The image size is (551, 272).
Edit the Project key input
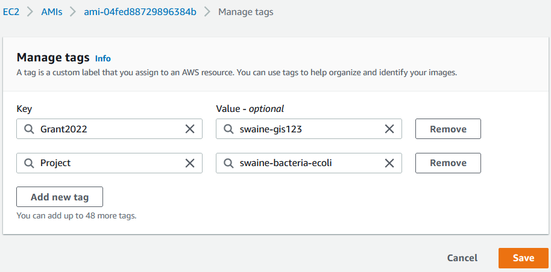tap(109, 163)
